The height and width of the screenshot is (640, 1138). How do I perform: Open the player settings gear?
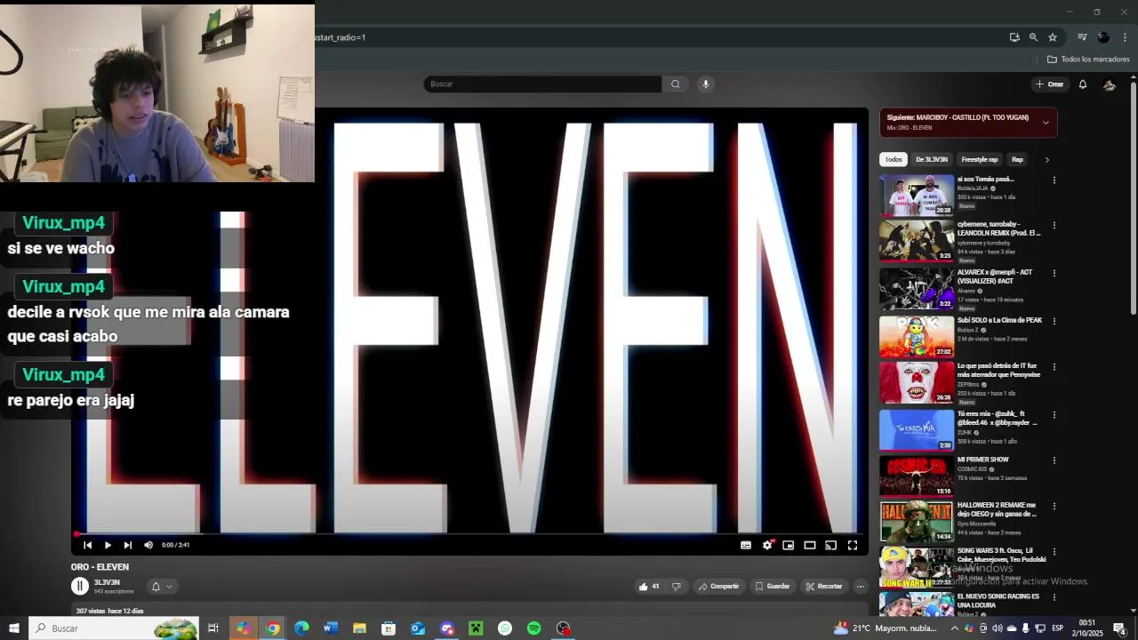click(767, 545)
